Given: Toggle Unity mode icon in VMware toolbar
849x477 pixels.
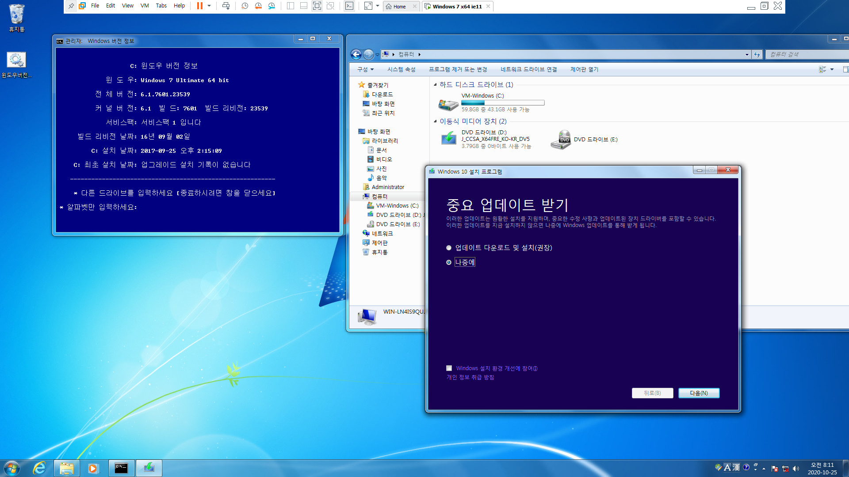Looking at the screenshot, I should 330,6.
